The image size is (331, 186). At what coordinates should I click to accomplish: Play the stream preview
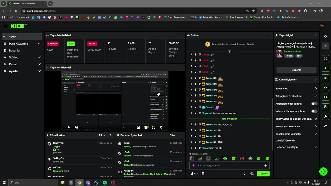click(x=69, y=127)
